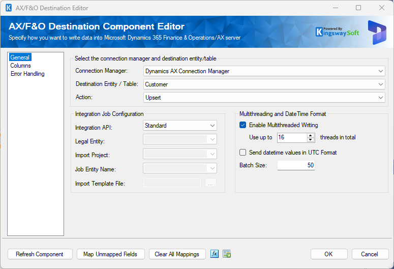Click the Import Template File browse button
The width and height of the screenshot is (394, 269).
coord(210,183)
